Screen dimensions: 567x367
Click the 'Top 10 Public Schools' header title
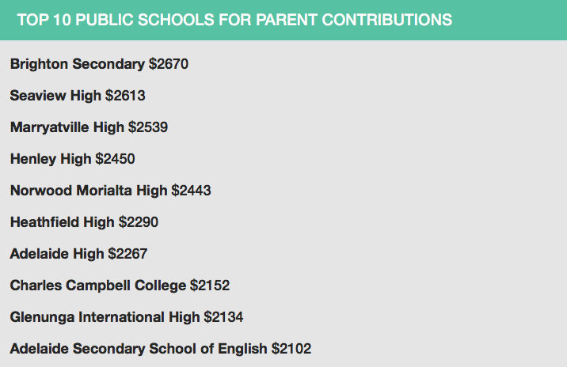tap(234, 20)
